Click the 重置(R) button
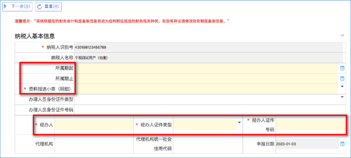This screenshot has height=158, width=351. 48,6
